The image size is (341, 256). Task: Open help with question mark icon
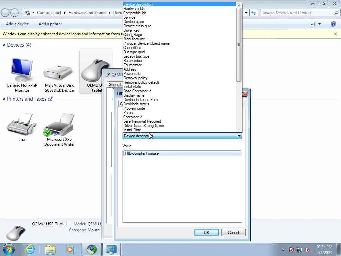(x=333, y=24)
